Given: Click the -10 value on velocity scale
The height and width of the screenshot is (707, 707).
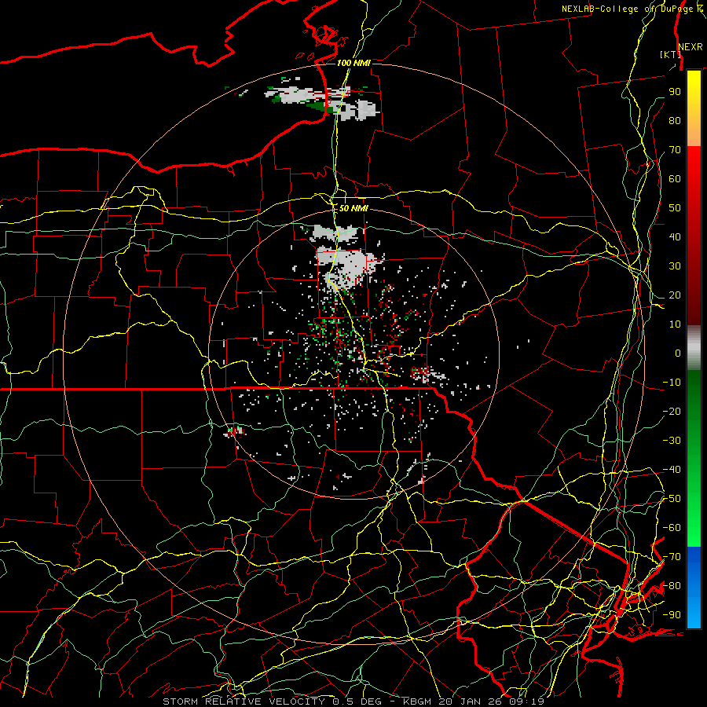Looking at the screenshot, I should coord(672,383).
